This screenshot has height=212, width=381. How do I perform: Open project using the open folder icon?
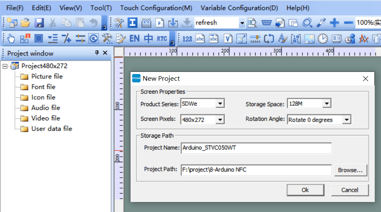click(25, 23)
